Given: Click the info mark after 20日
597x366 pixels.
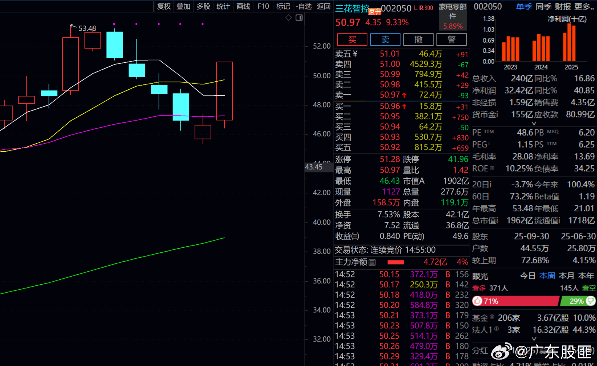Looking at the screenshot, I should 490,184.
